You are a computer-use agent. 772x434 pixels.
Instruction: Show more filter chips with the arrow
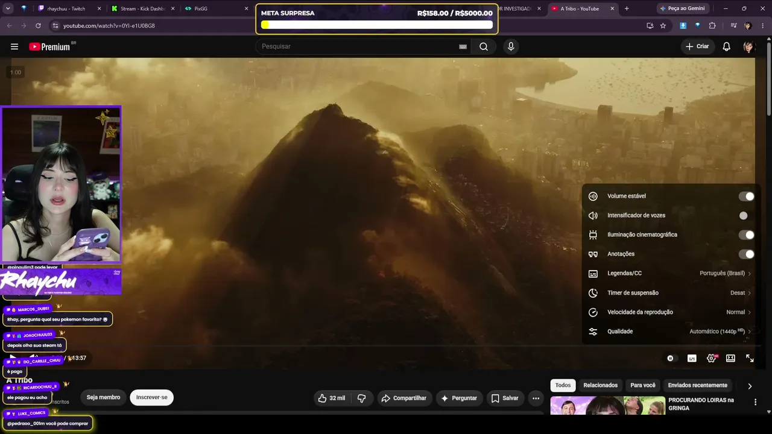(750, 386)
